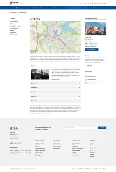Select Environment in the Topics sidebar
This screenshot has height=172, width=116.
pyautogui.click(x=13, y=25)
